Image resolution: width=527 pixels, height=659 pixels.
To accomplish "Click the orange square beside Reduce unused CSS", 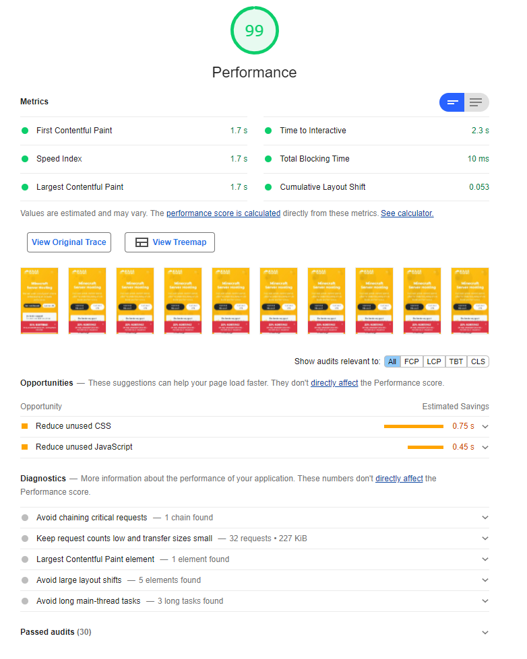I will pos(25,427).
